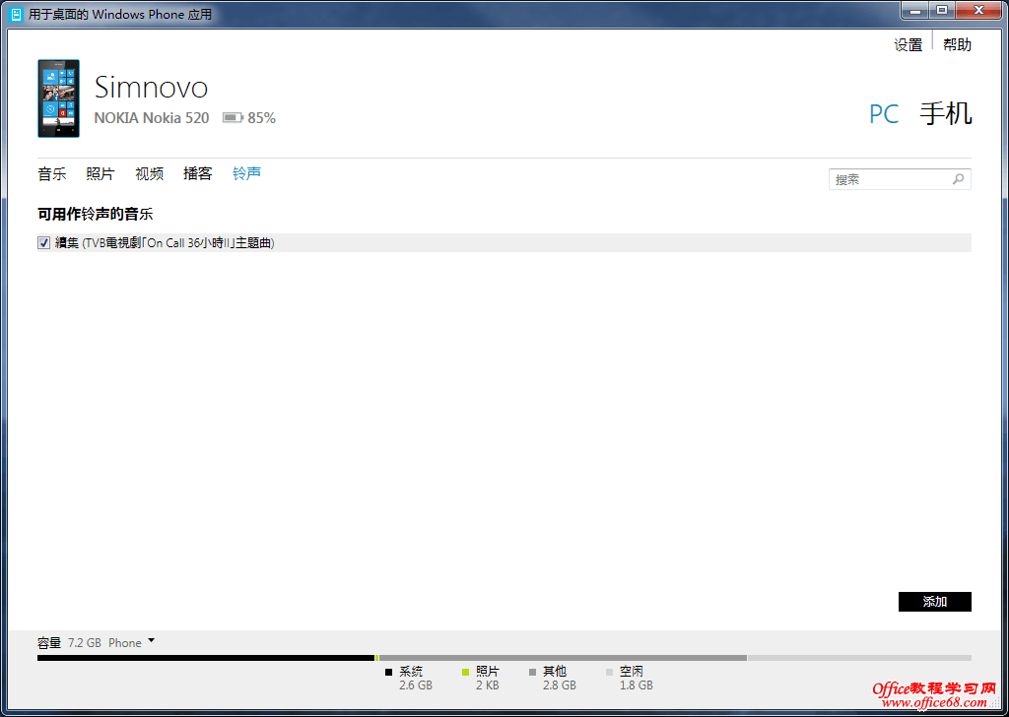Collapse the Phone storage dropdown menu
This screenshot has width=1009, height=717.
pos(153,642)
